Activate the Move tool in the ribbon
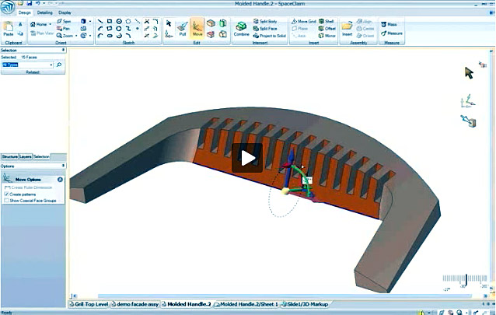The width and height of the screenshot is (496, 315). click(x=197, y=29)
